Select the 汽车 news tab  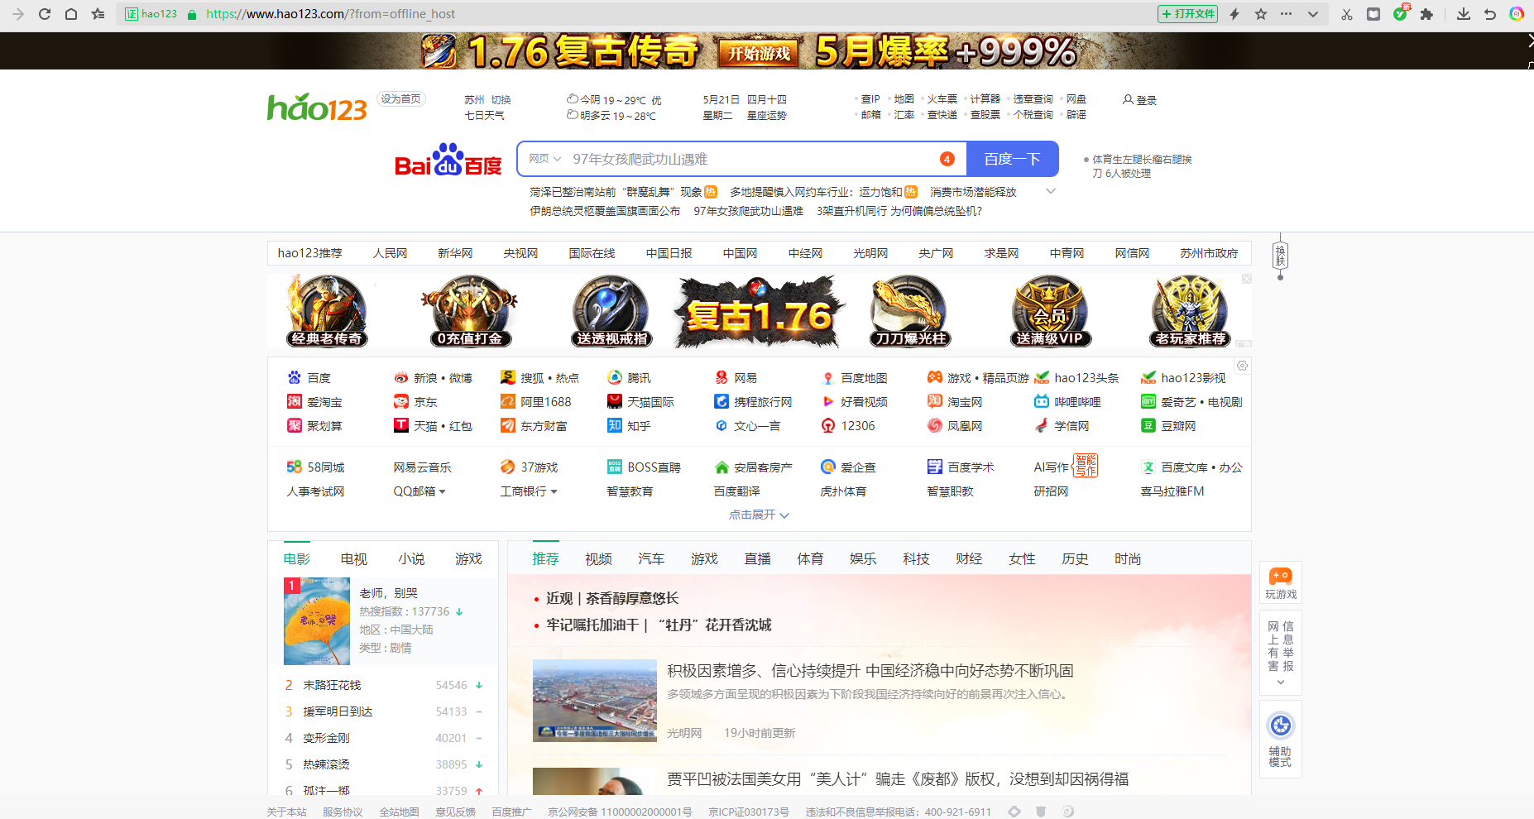click(651, 559)
